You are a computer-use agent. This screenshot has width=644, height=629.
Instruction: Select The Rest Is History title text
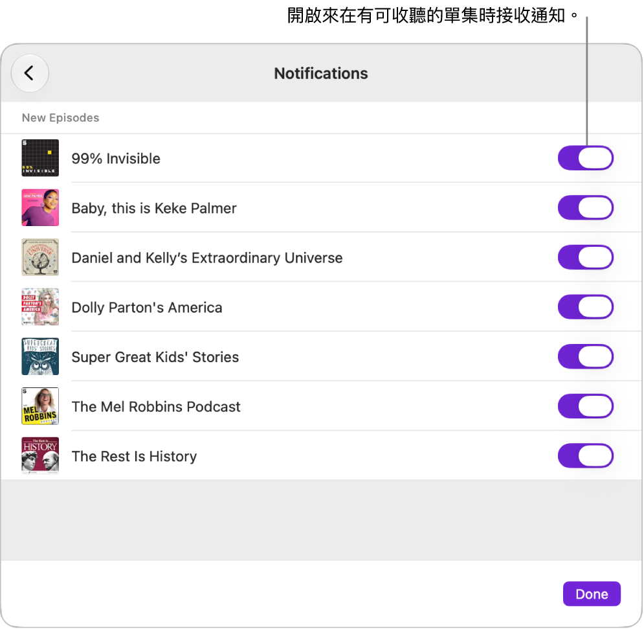135,456
